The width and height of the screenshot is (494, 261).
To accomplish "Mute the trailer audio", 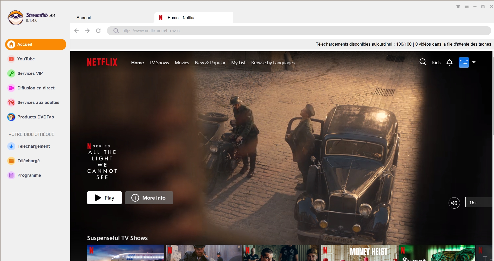I will point(454,203).
